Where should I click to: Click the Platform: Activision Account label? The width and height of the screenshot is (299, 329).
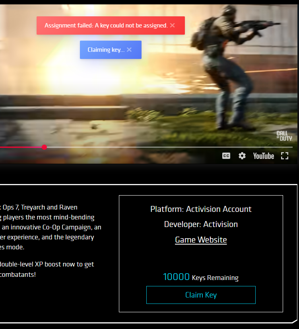click(201, 209)
